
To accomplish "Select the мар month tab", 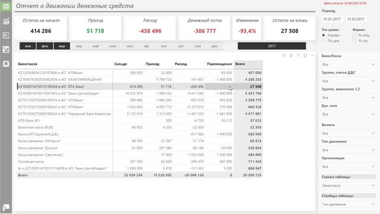I will pyautogui.click(x=62, y=46).
